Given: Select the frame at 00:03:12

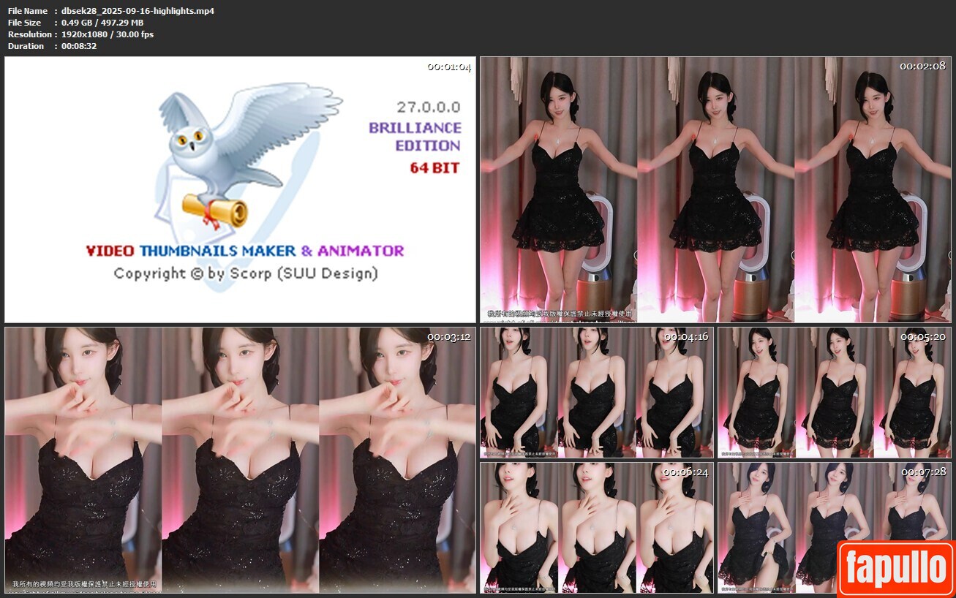Looking at the screenshot, I should click(240, 459).
